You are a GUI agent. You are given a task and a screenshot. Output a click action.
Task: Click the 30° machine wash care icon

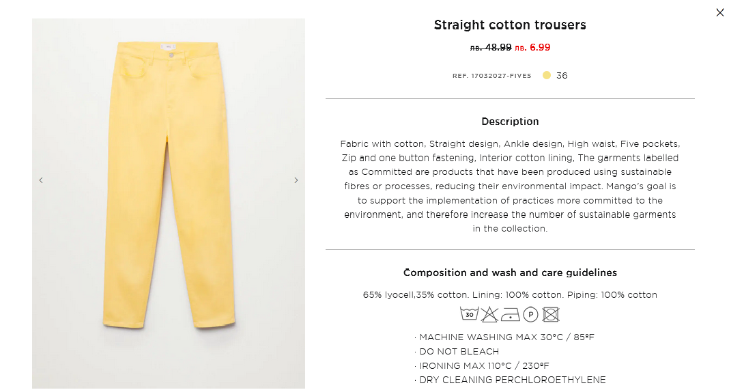click(x=469, y=314)
